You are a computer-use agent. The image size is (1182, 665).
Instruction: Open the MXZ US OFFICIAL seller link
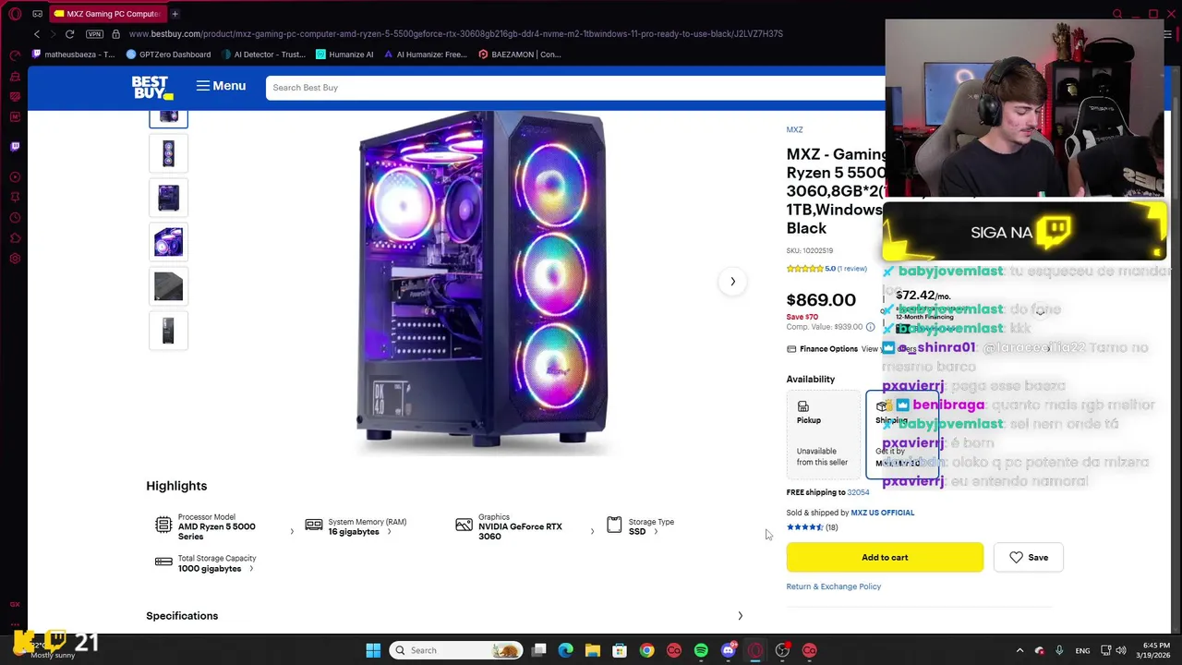click(882, 513)
